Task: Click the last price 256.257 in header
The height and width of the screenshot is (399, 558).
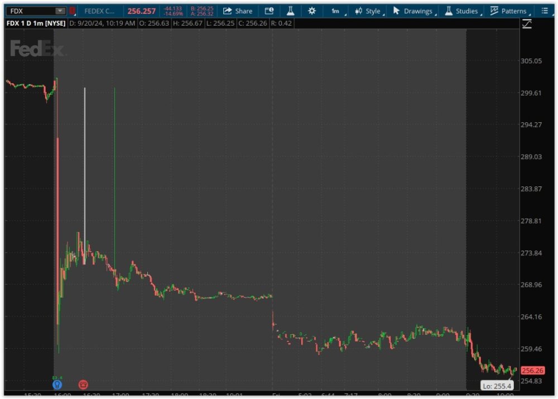Action: point(141,11)
